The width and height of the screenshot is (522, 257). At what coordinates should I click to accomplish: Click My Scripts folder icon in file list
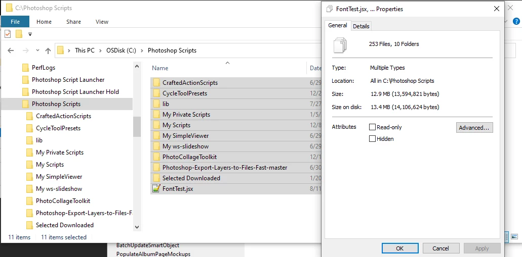coord(156,125)
